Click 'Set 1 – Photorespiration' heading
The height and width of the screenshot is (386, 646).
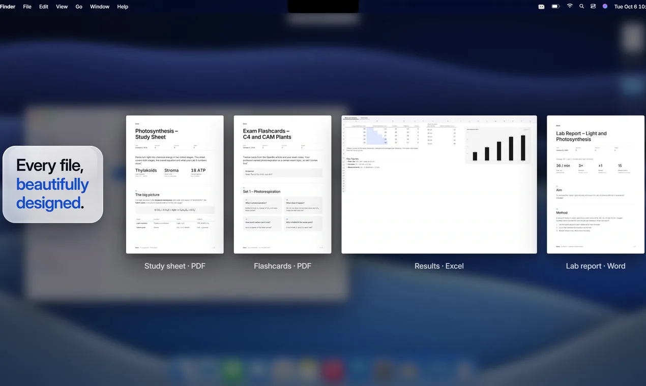261,191
